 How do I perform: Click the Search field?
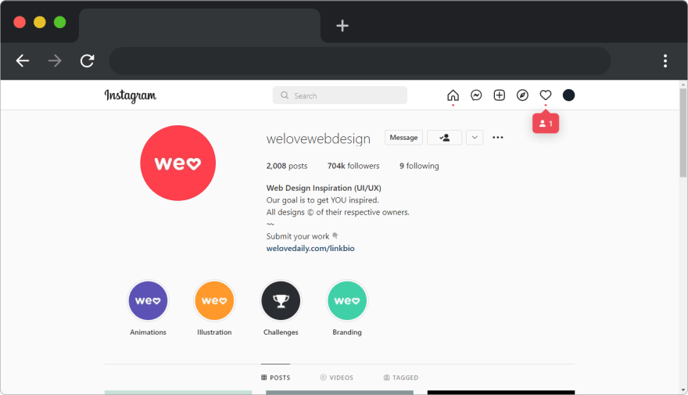click(339, 95)
